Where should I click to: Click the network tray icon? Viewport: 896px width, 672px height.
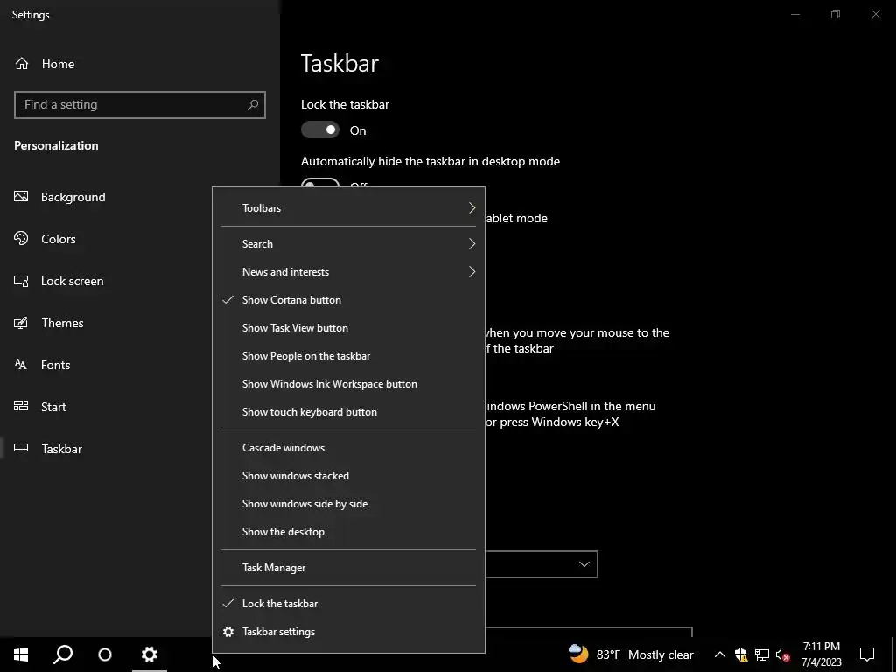762,654
